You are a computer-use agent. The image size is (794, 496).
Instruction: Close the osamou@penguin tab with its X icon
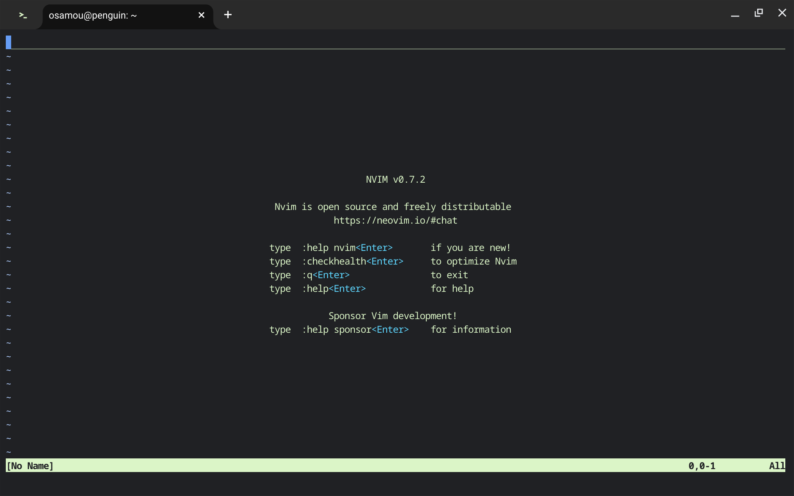click(x=201, y=15)
